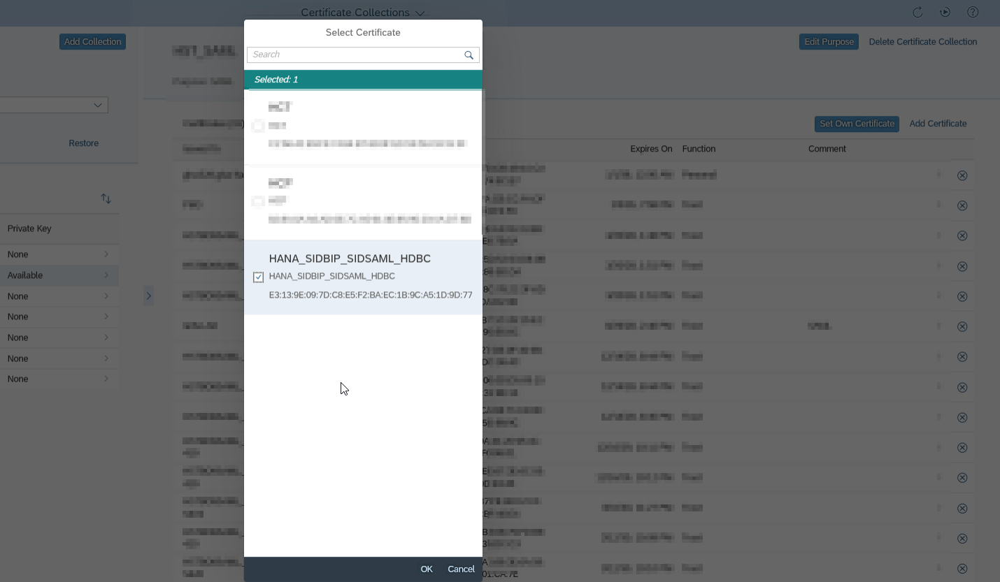
Task: Check the second blurred certificate checkbox
Action: [258, 201]
